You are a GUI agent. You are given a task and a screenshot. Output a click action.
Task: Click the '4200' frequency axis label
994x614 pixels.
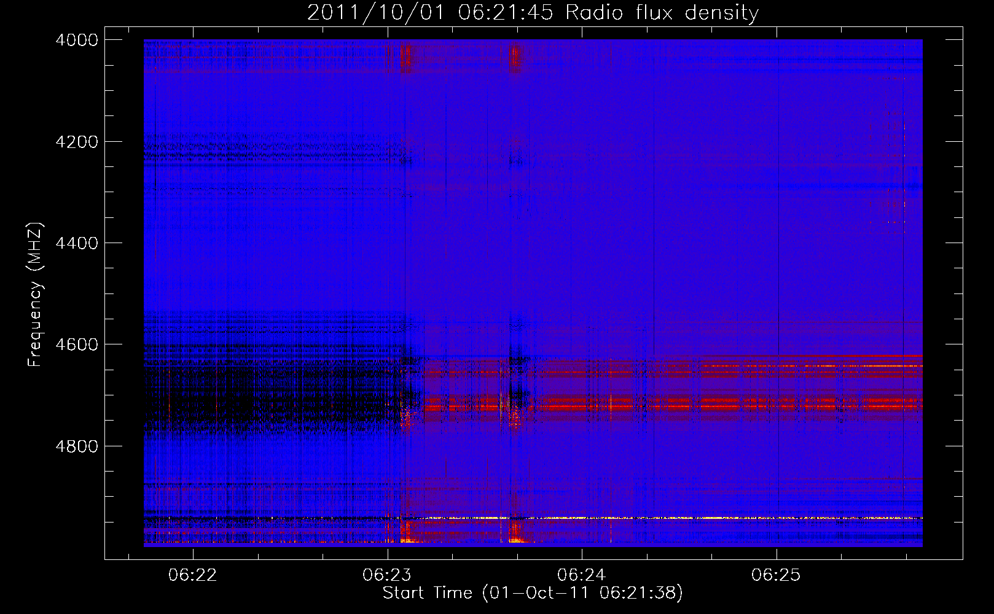[77, 142]
